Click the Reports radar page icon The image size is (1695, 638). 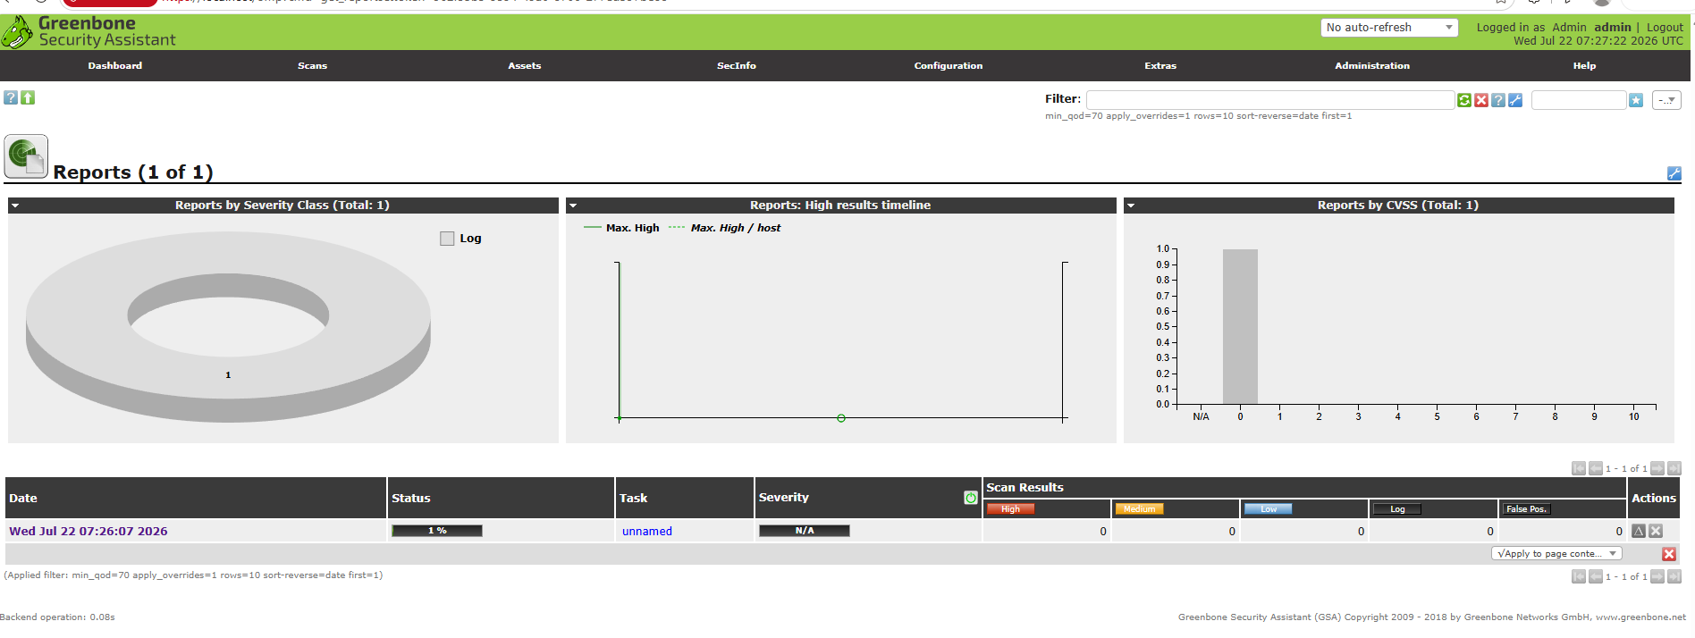(26, 157)
